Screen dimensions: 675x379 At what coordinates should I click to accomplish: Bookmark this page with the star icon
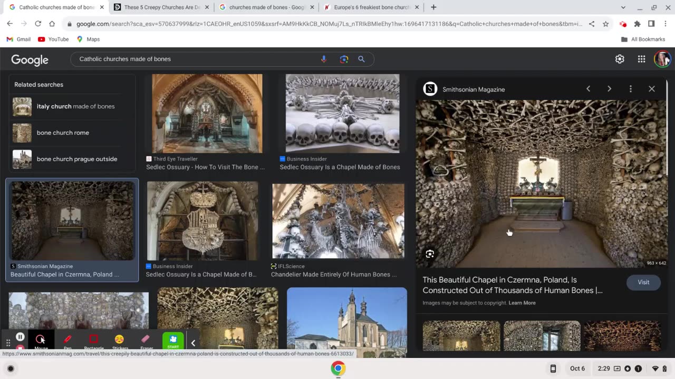coord(605,24)
